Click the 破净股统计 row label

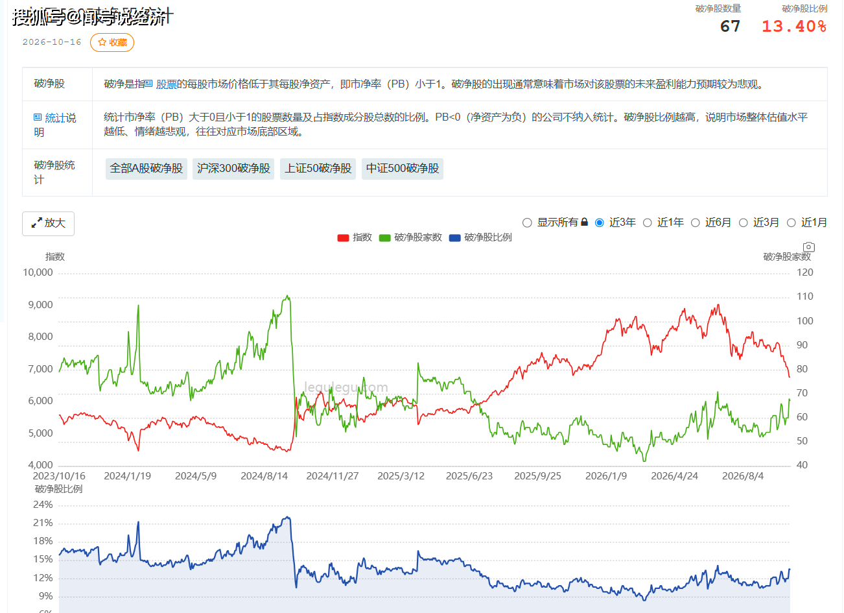click(54, 173)
